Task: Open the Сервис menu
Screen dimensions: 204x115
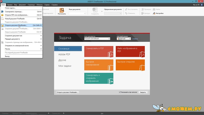Action: 47,5
